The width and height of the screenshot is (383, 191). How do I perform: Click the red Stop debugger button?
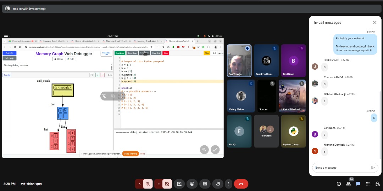click(x=166, y=53)
